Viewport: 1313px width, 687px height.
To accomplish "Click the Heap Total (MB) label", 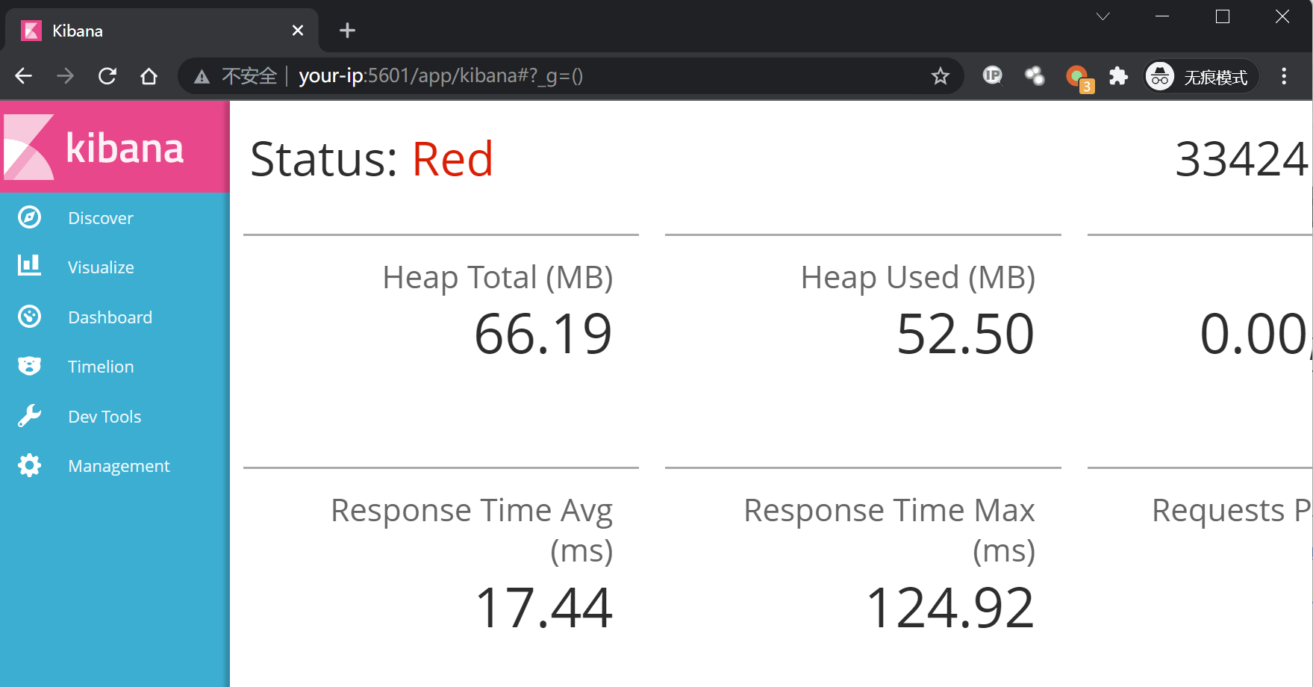I will [498, 278].
